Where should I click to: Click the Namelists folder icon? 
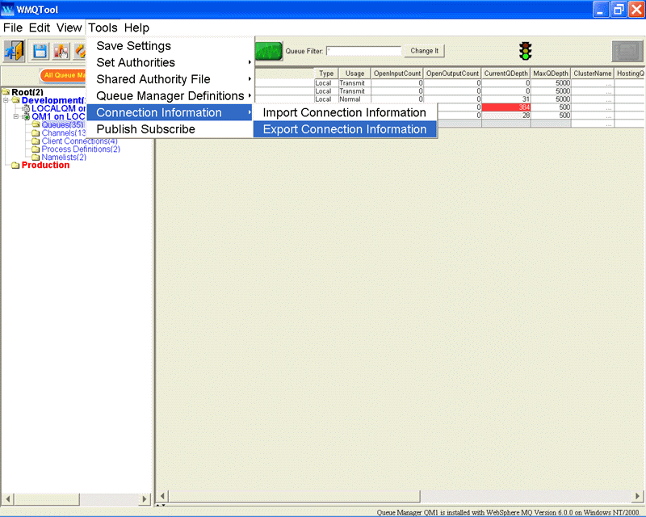pyautogui.click(x=36, y=157)
